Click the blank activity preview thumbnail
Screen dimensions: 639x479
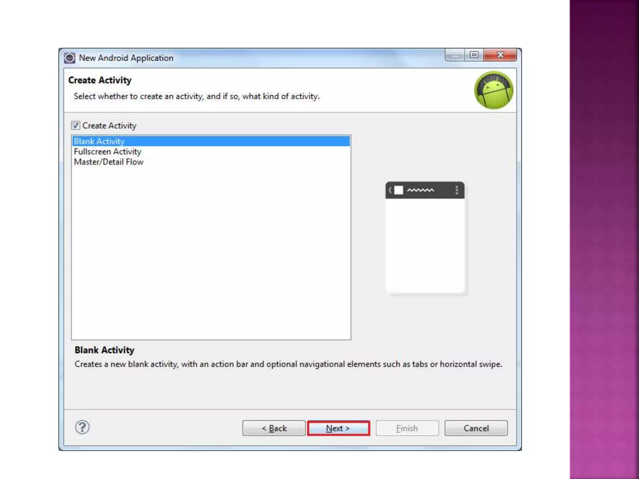coord(425,238)
